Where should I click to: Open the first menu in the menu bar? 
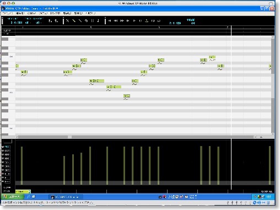click(x=7, y=13)
